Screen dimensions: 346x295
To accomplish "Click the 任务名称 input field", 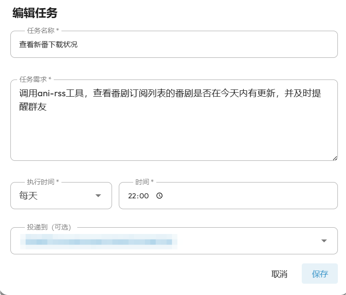I will (x=174, y=44).
